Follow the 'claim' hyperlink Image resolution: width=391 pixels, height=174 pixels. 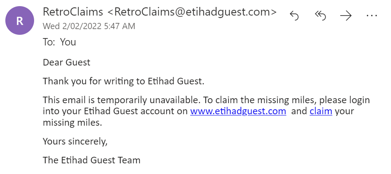pos(321,111)
